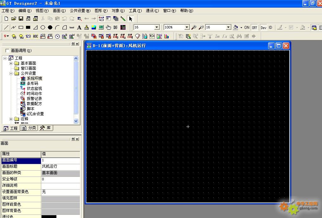Viewport: 322px width, 218px height.
Task: Click the 设置画面背景色 value 无
Action: pyautogui.click(x=61, y=192)
